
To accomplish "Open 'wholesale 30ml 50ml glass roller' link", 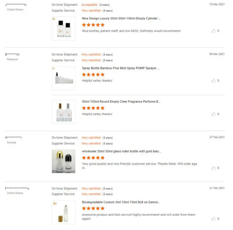I will point(121,151).
